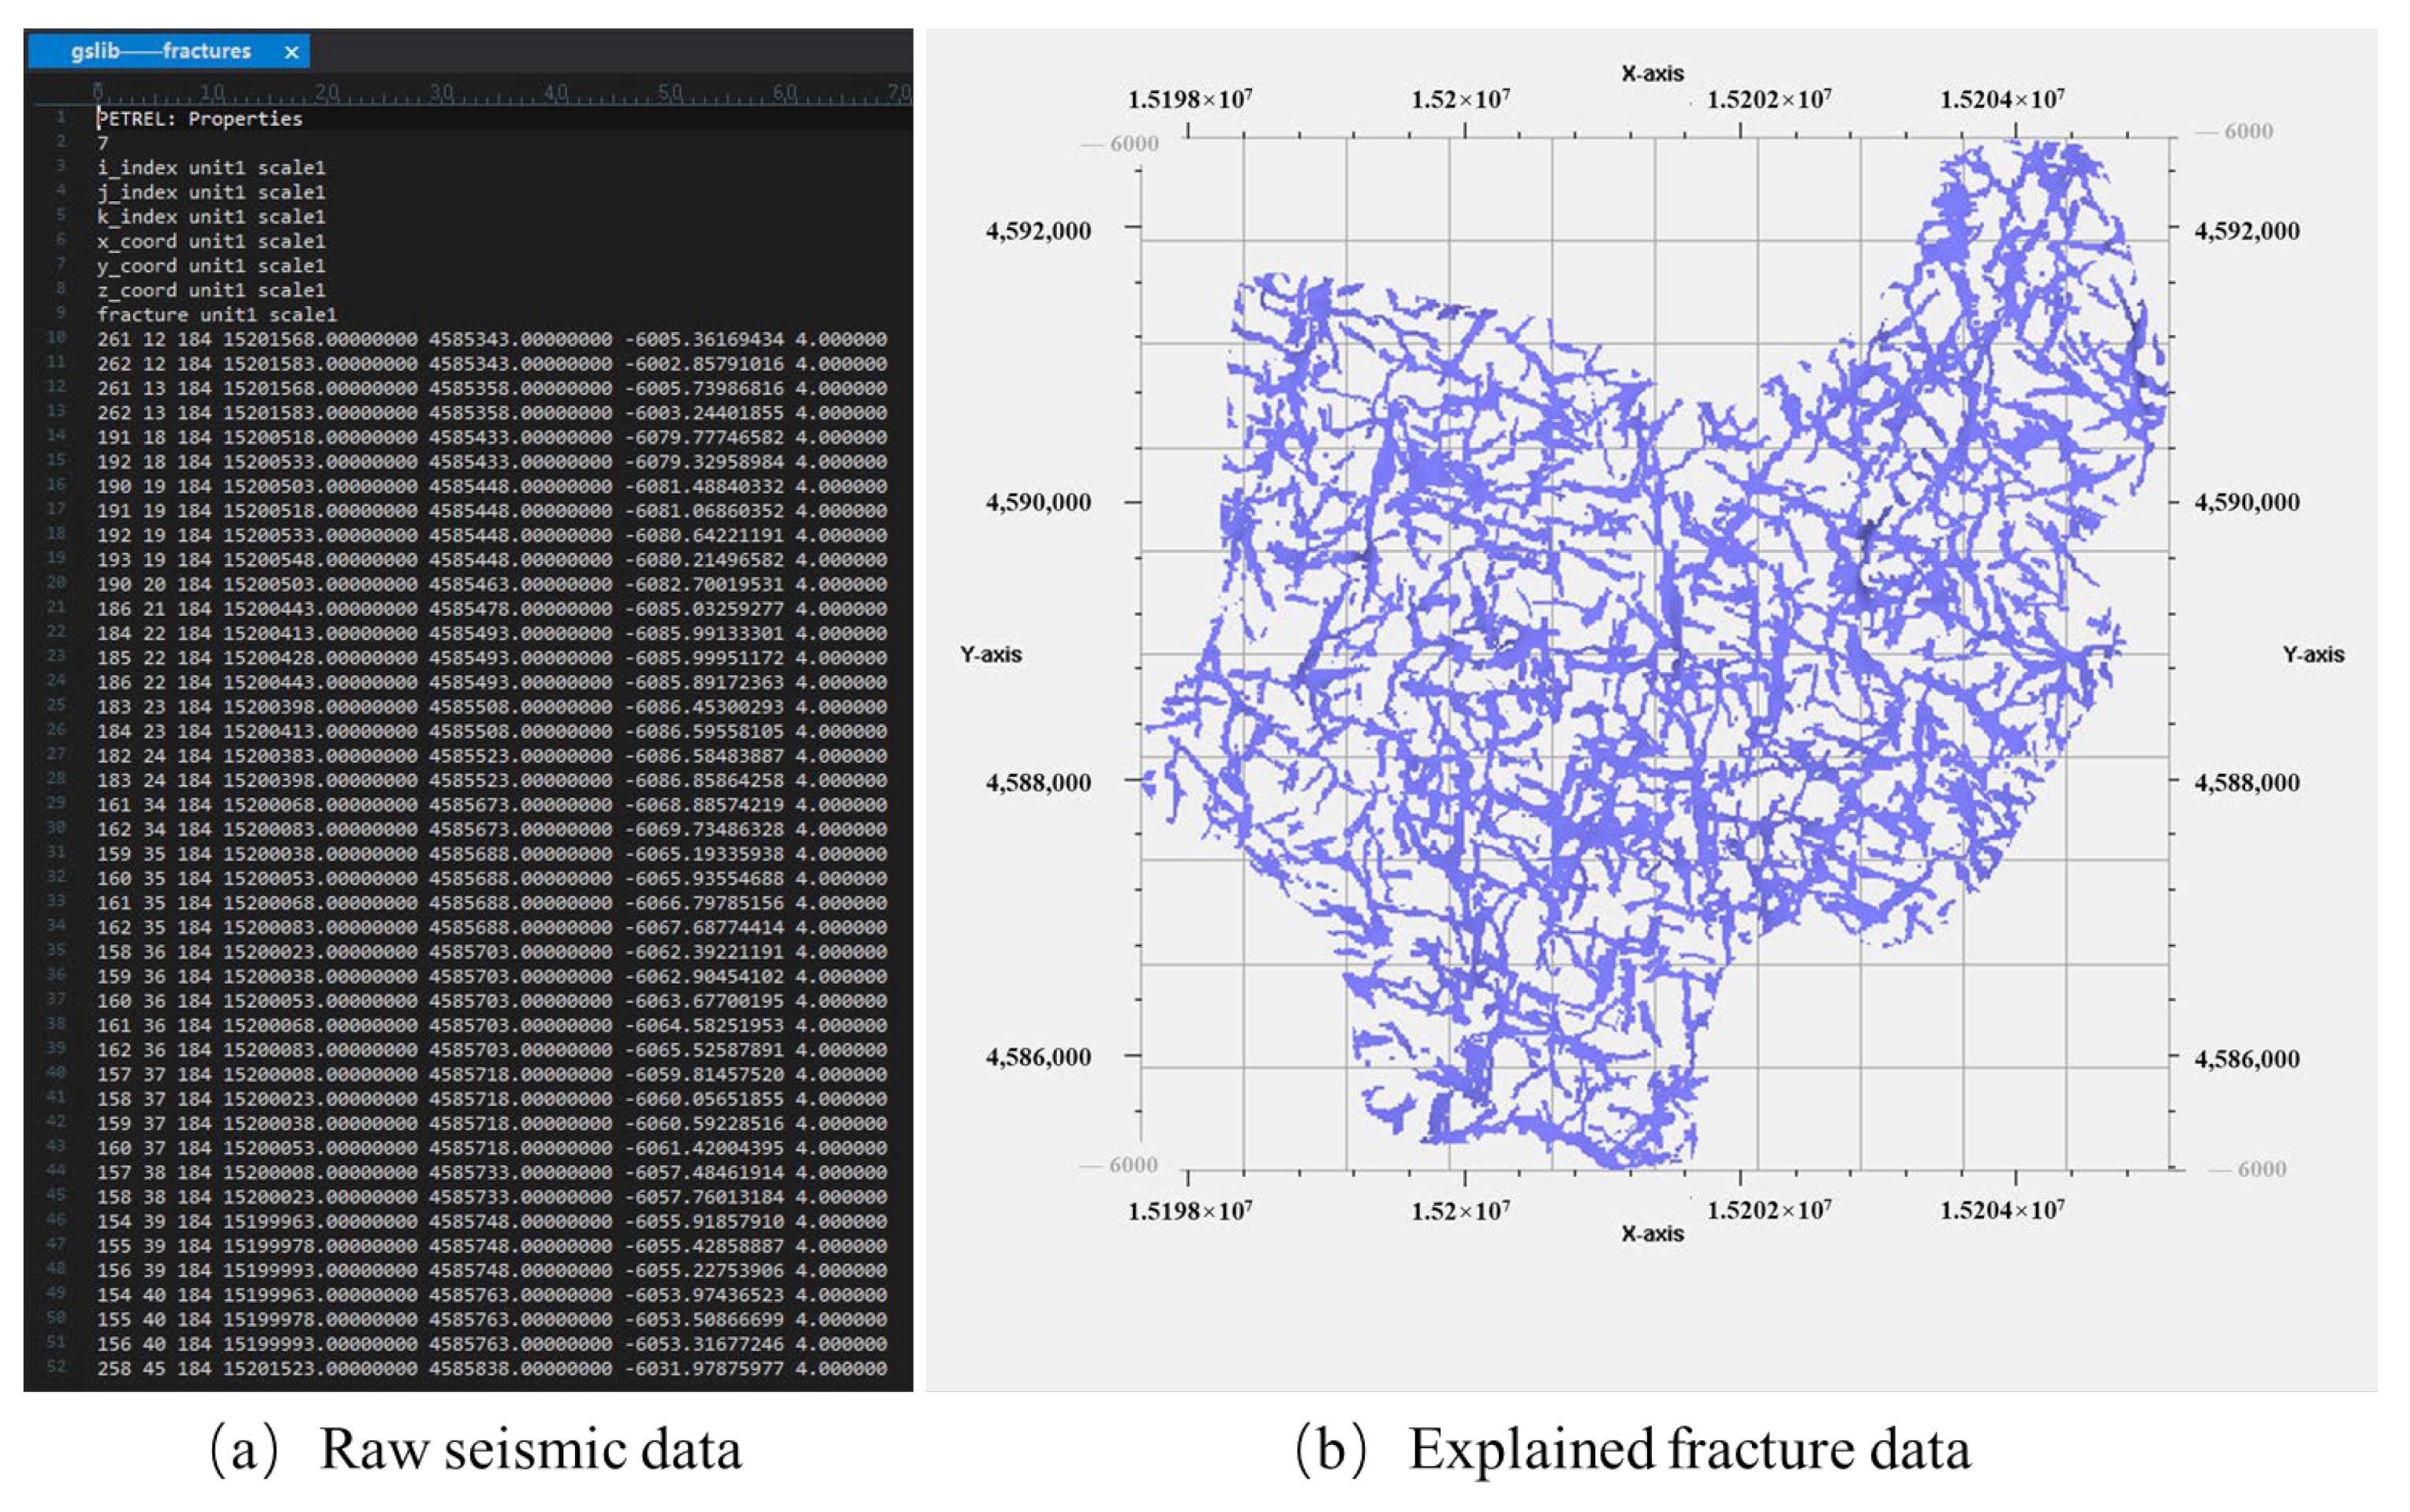2410x1512 pixels.
Task: Click the 4,592,000 tick label on left axis
Action: tap(1038, 231)
